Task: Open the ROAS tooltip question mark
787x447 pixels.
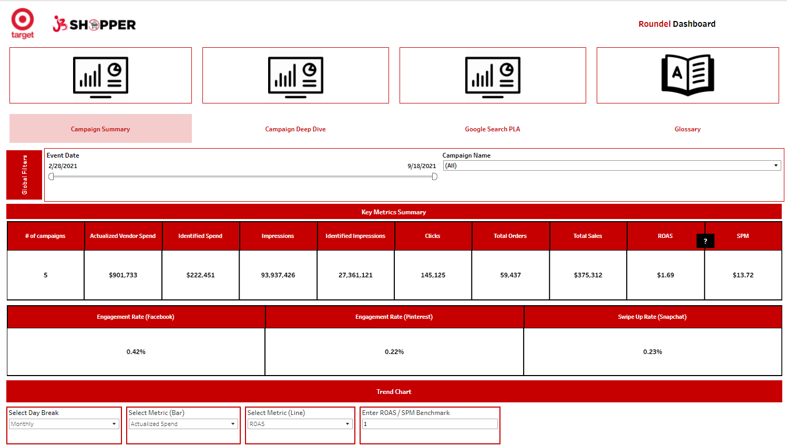Action: (x=706, y=241)
